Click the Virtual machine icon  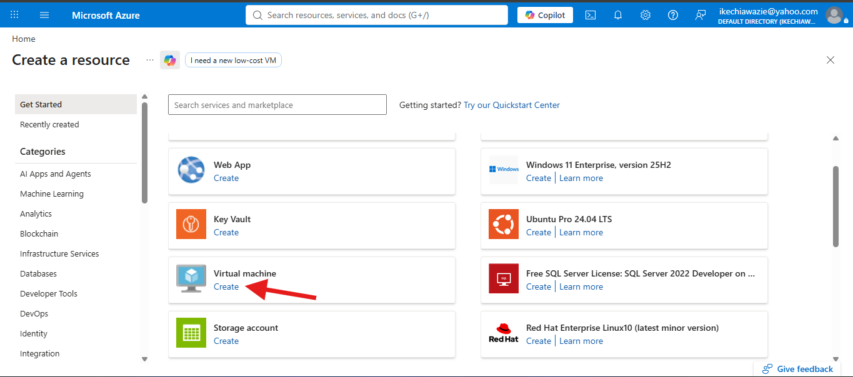point(191,278)
